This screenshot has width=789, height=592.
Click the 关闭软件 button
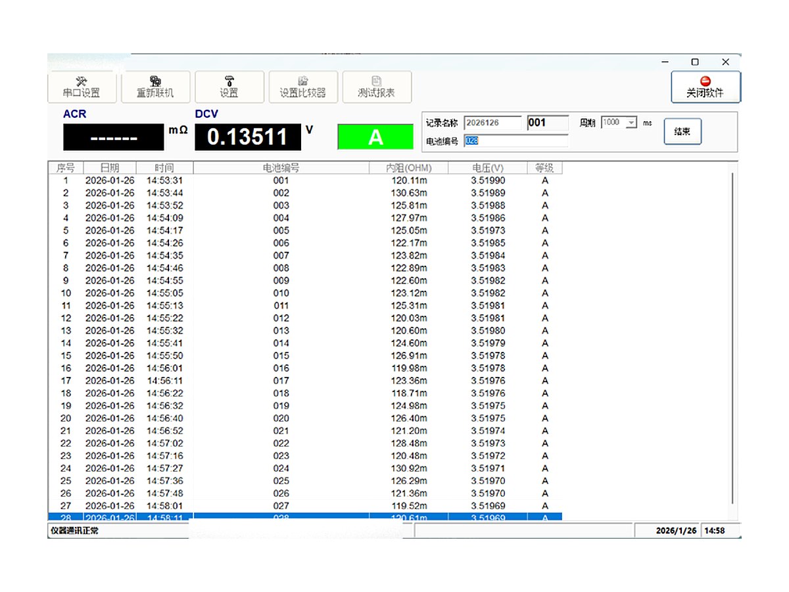(x=705, y=87)
